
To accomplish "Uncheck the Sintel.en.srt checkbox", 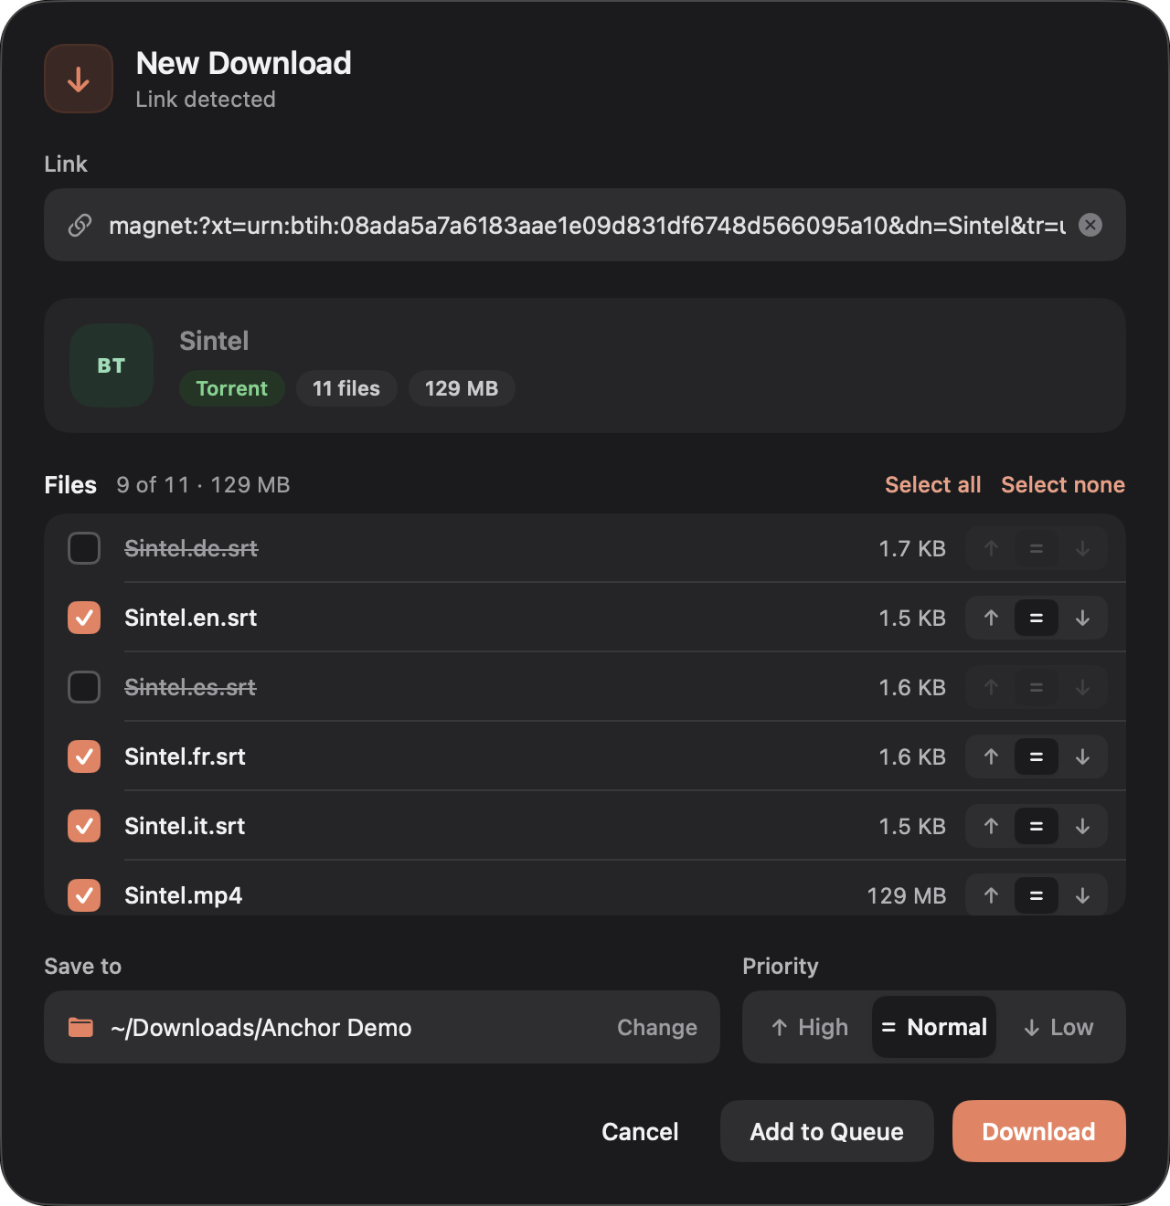I will pos(84,618).
